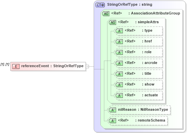Click the A icon of href attribute
The image size is (187, 133).
pyautogui.click(x=119, y=42)
